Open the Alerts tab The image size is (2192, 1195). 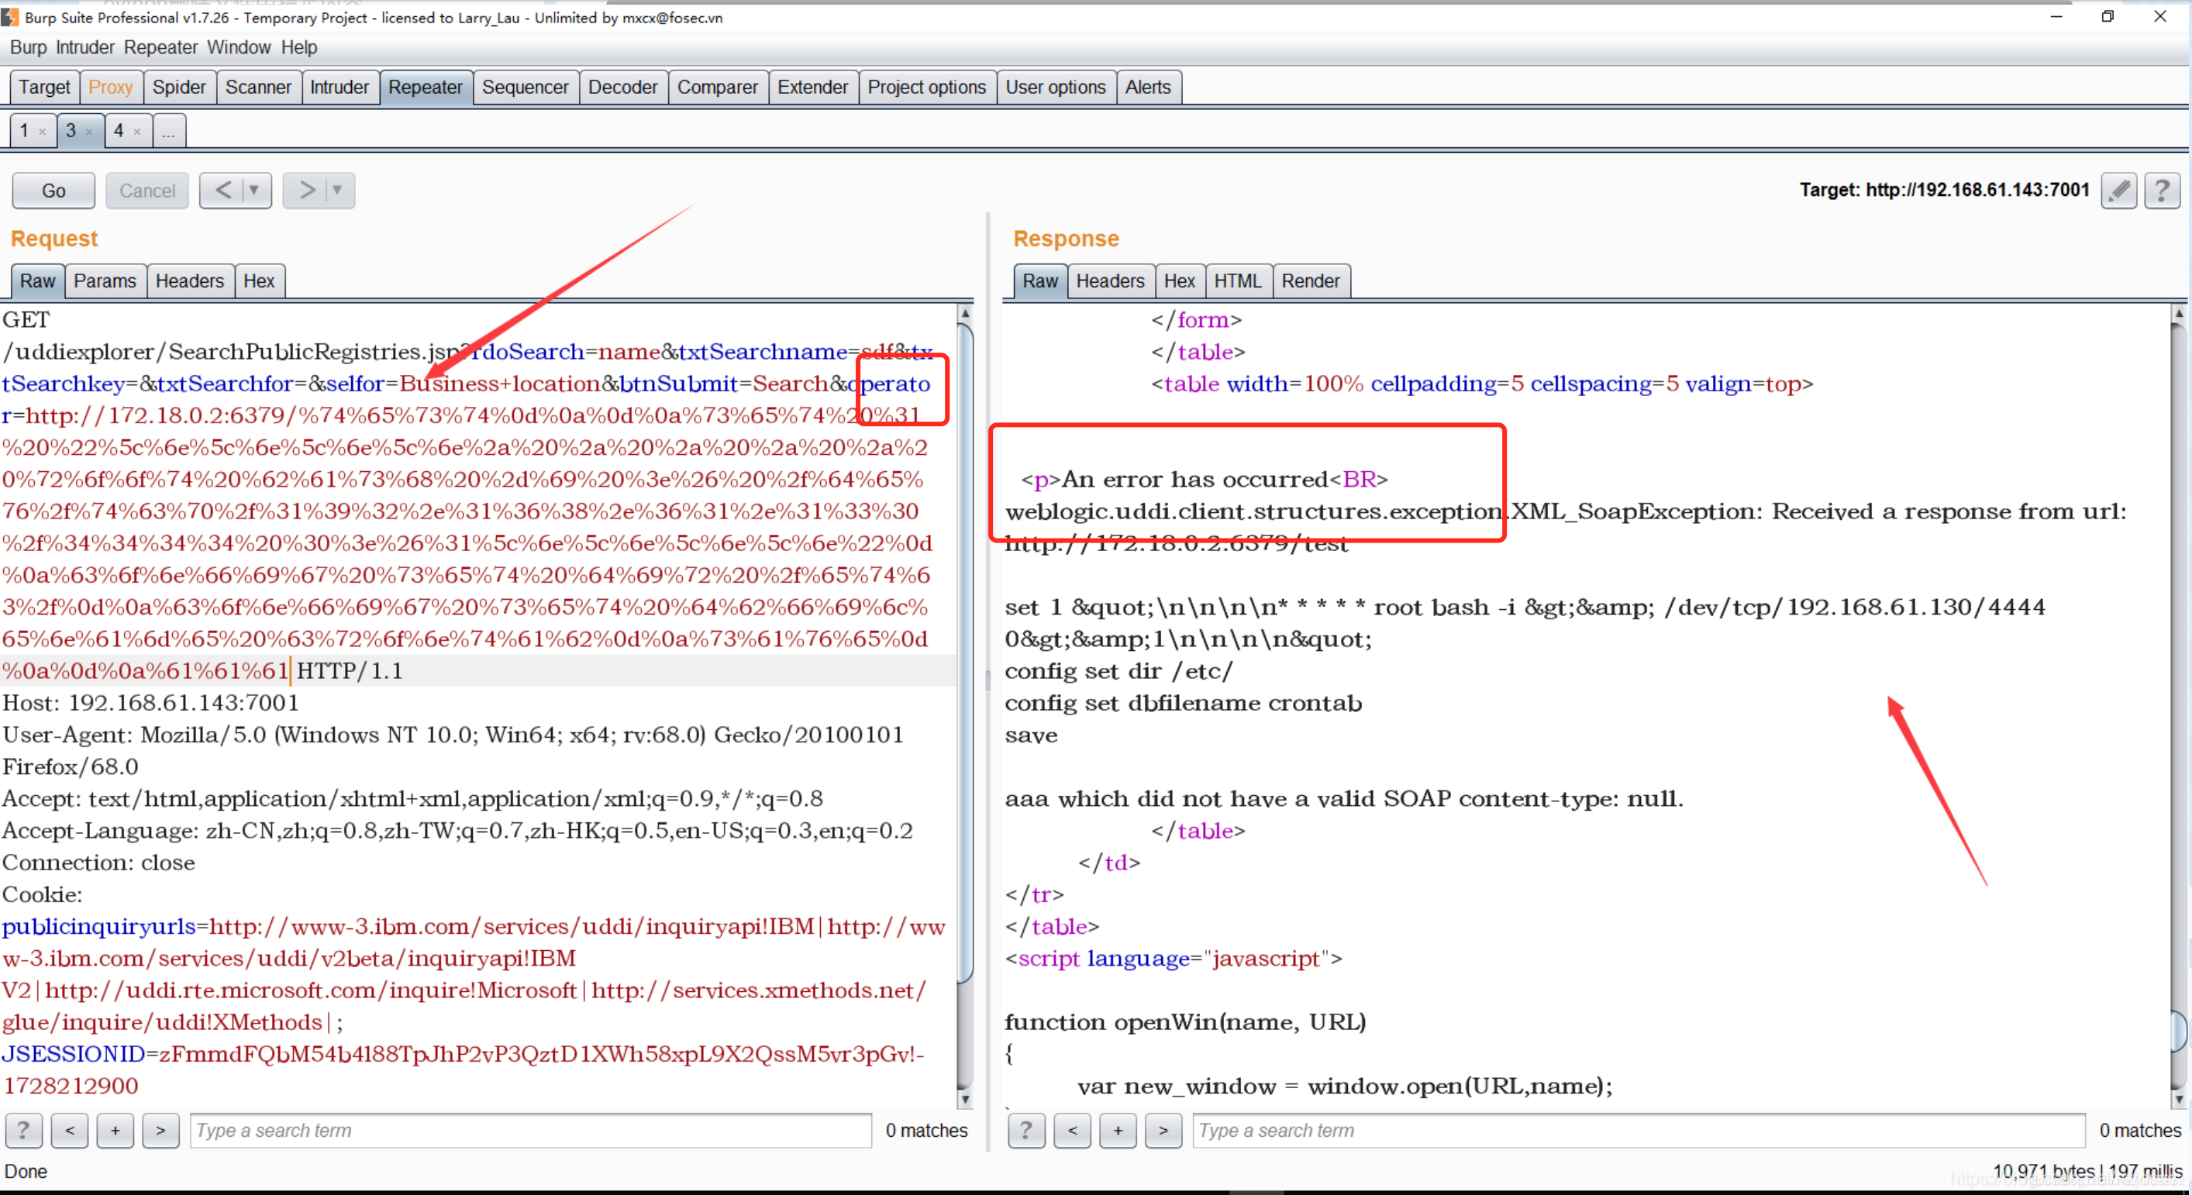pos(1148,87)
